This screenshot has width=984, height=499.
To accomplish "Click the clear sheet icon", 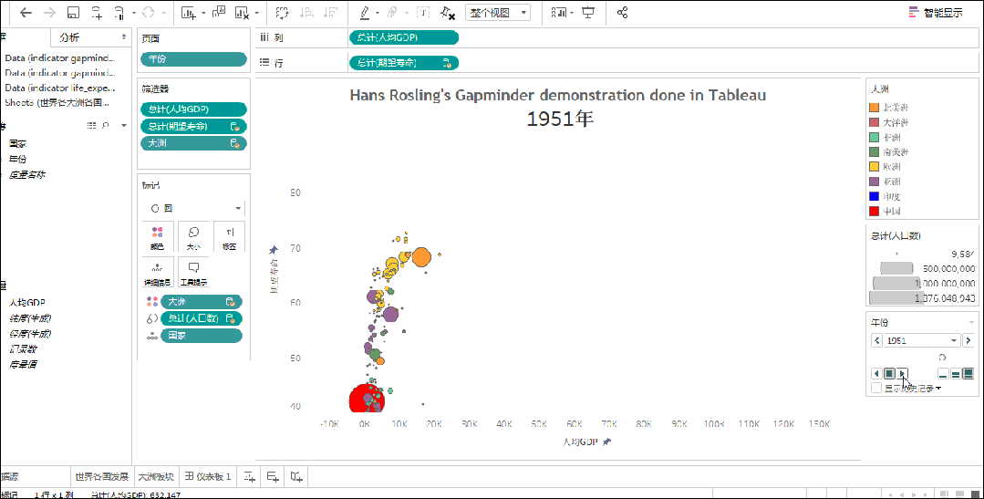I will pos(243,13).
